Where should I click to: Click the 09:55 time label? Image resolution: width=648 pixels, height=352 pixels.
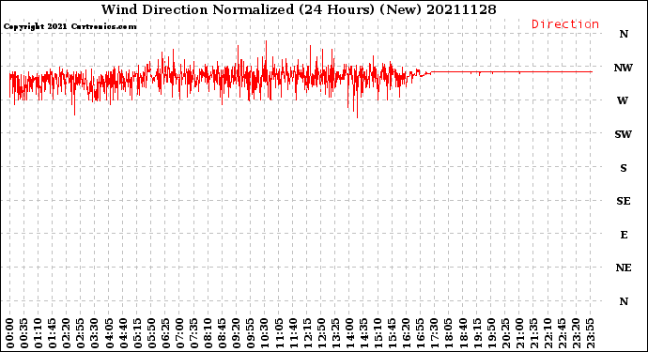click(x=251, y=333)
